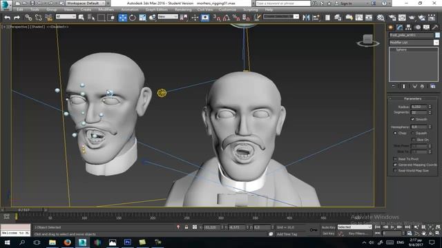Open the Render Setup icon
The image size is (442, 248).
click(x=392, y=18)
